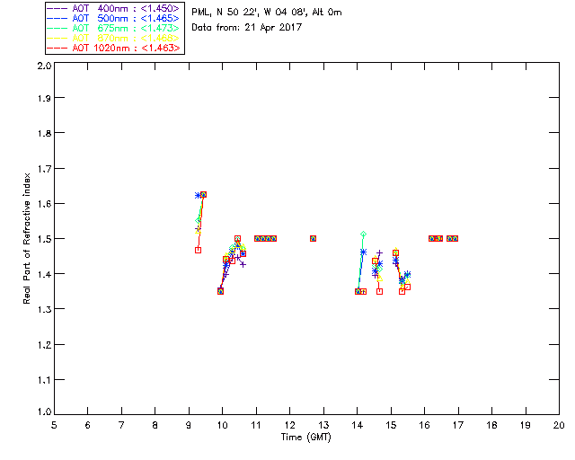Click the isolated data marker near 12.7 GMT
The width and height of the screenshot is (575, 460).
313,238
